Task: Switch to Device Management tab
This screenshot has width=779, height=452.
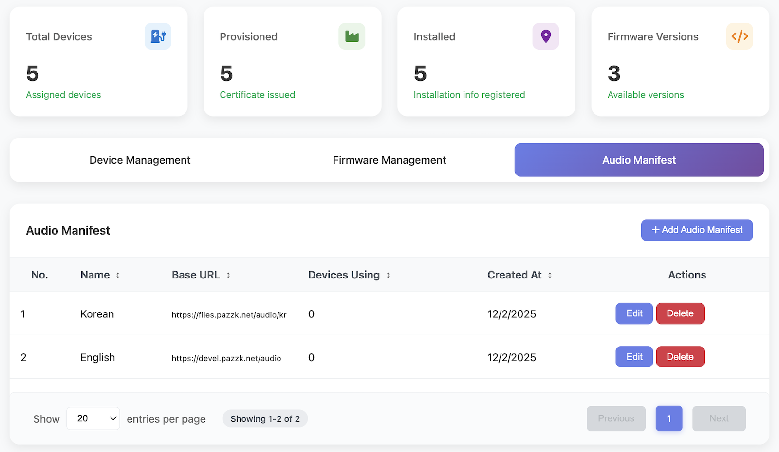Action: (x=140, y=160)
